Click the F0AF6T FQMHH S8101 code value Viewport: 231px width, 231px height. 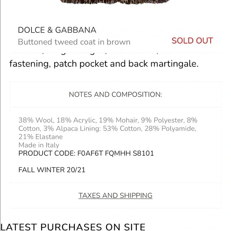click(115, 153)
